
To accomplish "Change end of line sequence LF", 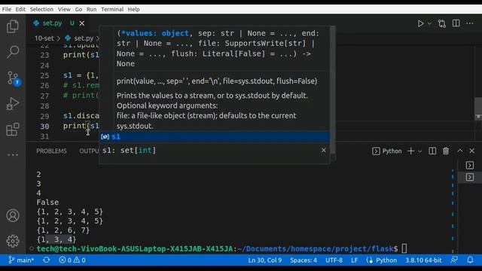I will (x=355, y=260).
